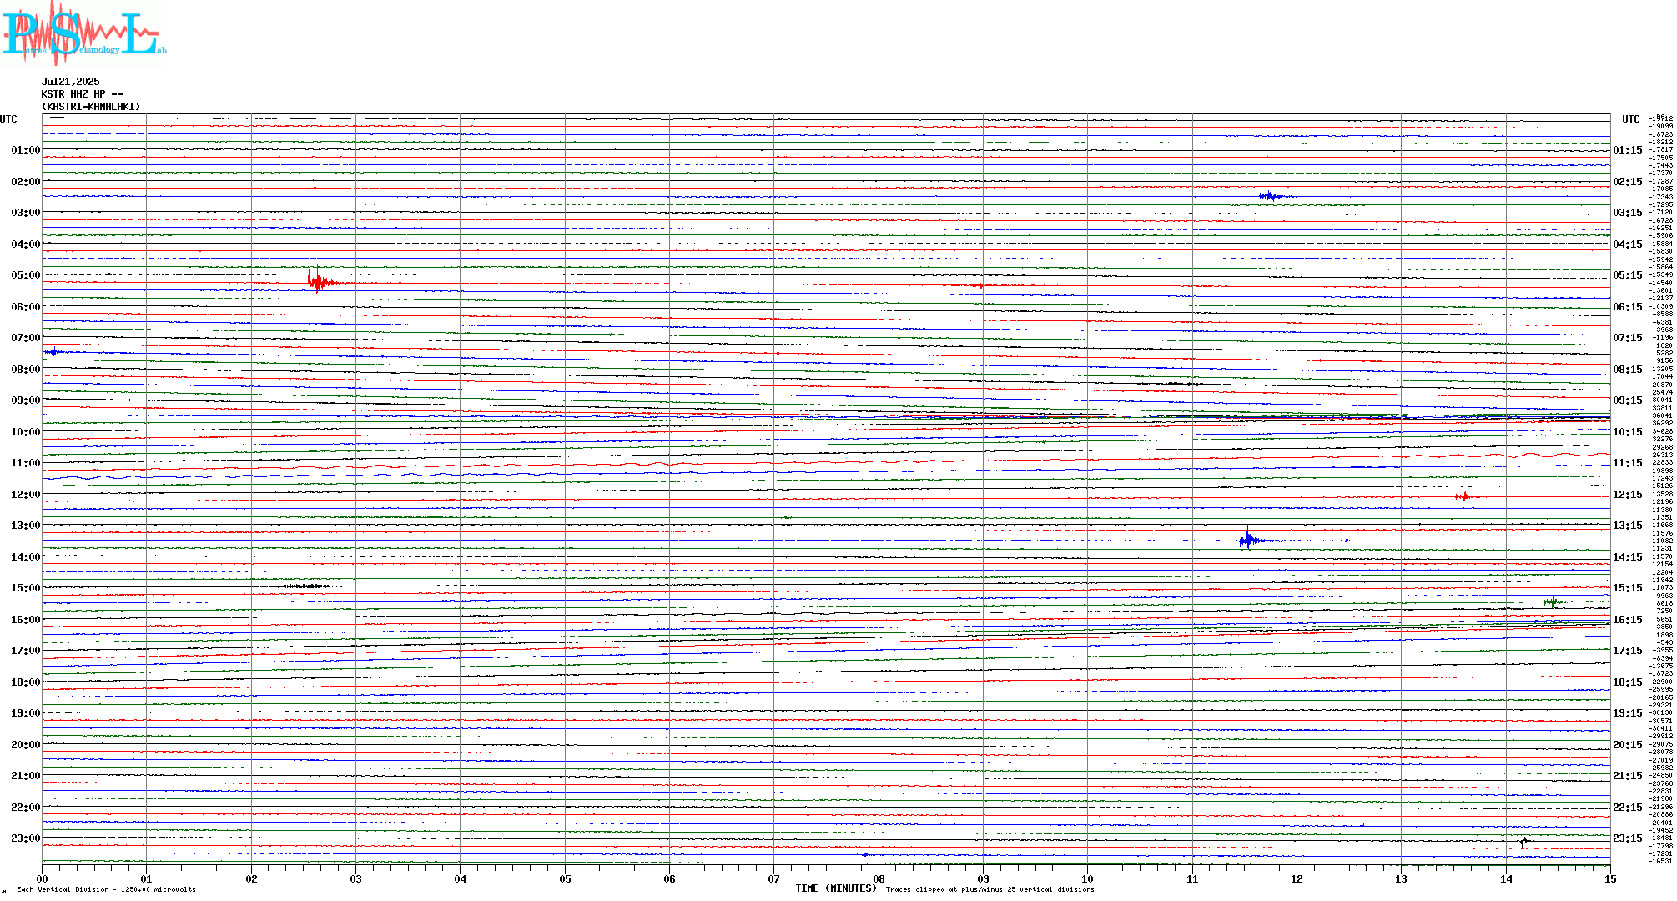The image size is (1677, 901).
Task: Click the 07:00 hour label
Action: (26, 338)
